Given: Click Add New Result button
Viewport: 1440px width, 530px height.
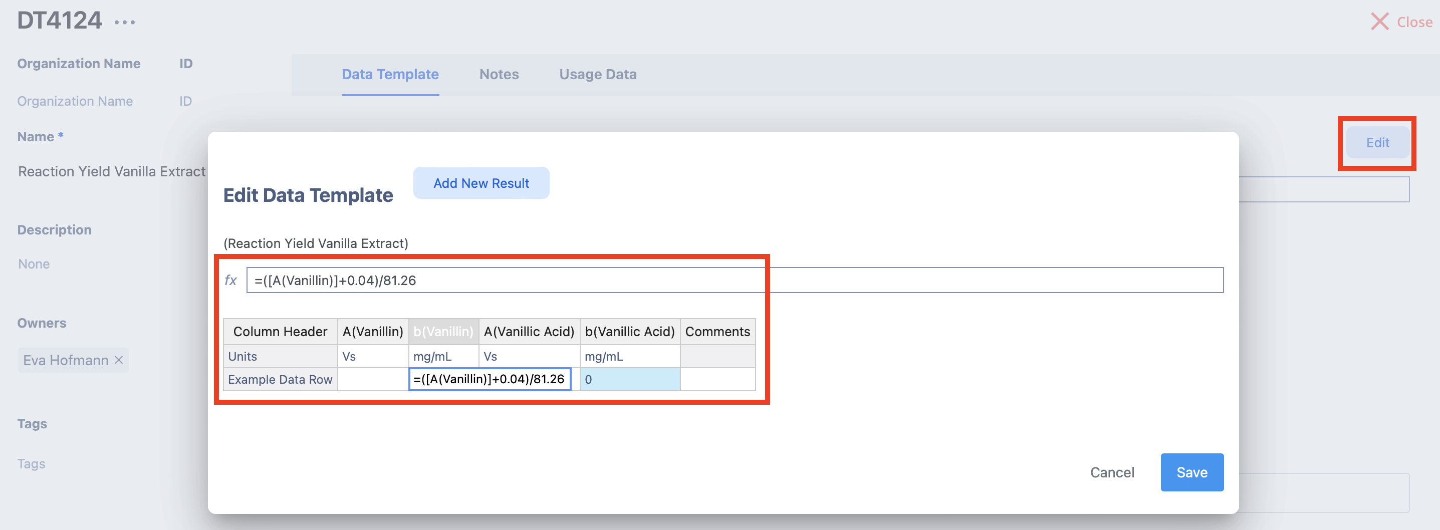Looking at the screenshot, I should [481, 183].
